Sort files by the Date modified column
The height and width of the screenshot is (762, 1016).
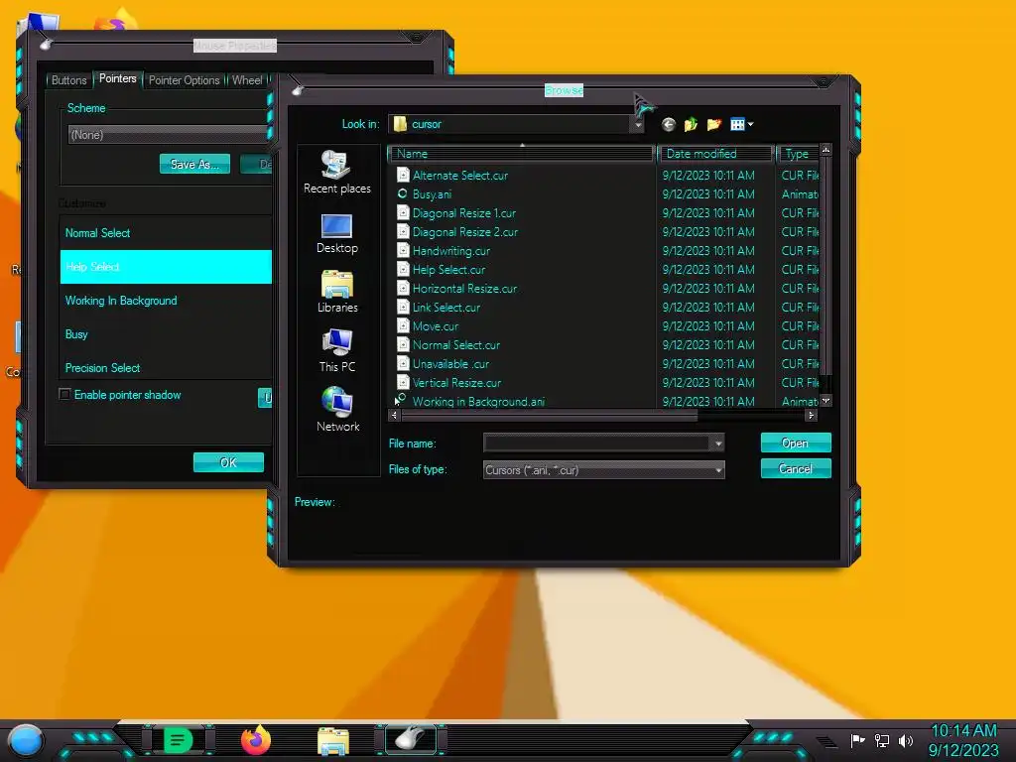716,154
